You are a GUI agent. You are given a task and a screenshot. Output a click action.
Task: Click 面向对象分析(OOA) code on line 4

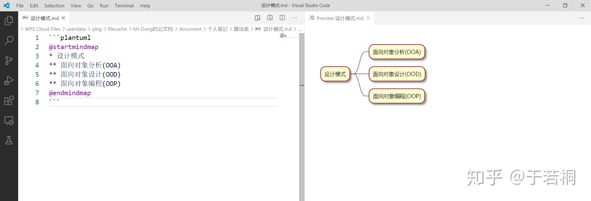click(x=90, y=65)
